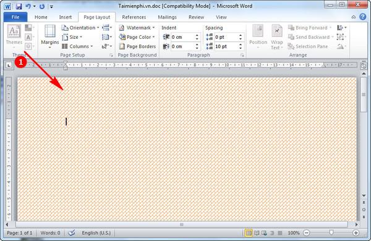Increase the left indent with the up arrow
Image resolution: width=371 pixels, height=241 pixels.
click(197, 35)
